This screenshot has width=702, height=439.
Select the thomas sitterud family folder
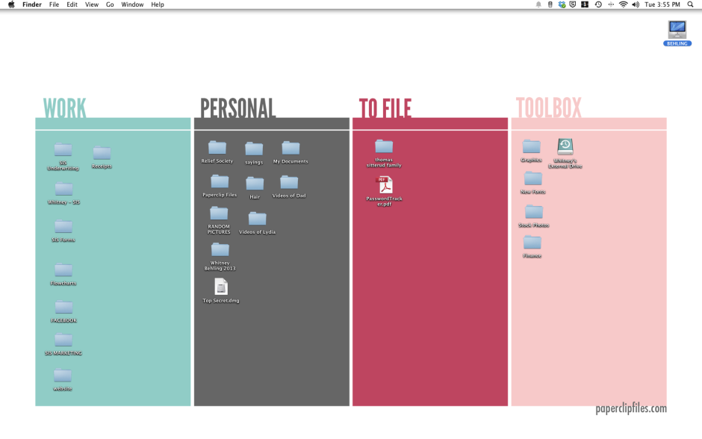point(384,146)
